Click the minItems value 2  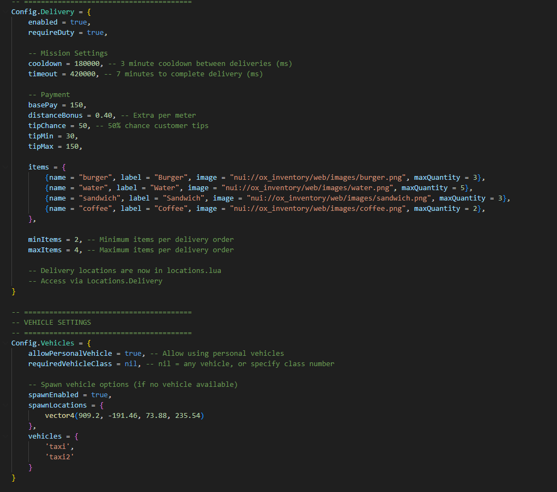78,240
